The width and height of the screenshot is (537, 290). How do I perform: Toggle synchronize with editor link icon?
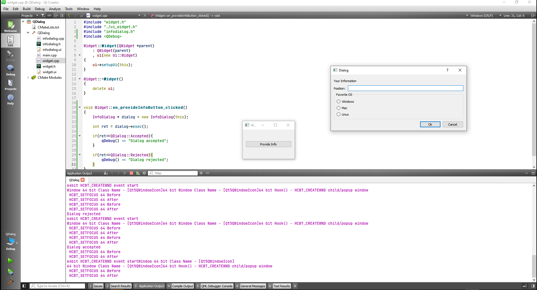coord(49,16)
